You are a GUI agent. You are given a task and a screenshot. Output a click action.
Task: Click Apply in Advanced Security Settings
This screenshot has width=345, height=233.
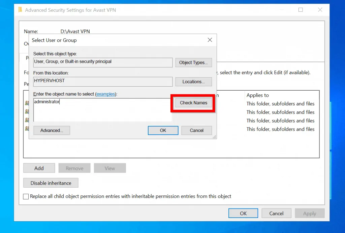coord(309,213)
